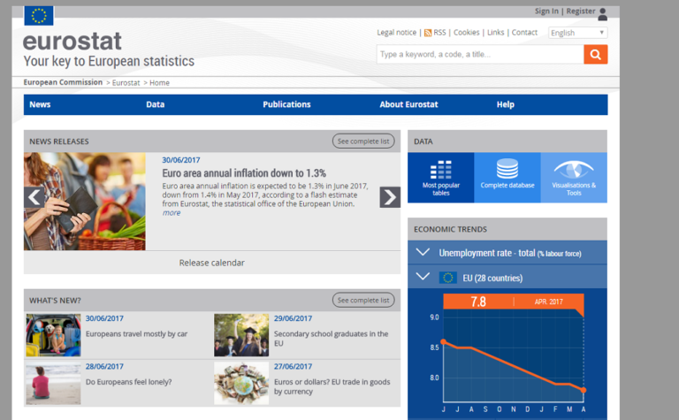Open Secondary school graduates in the EU article
Screen dimensions: 679x420
(x=332, y=339)
